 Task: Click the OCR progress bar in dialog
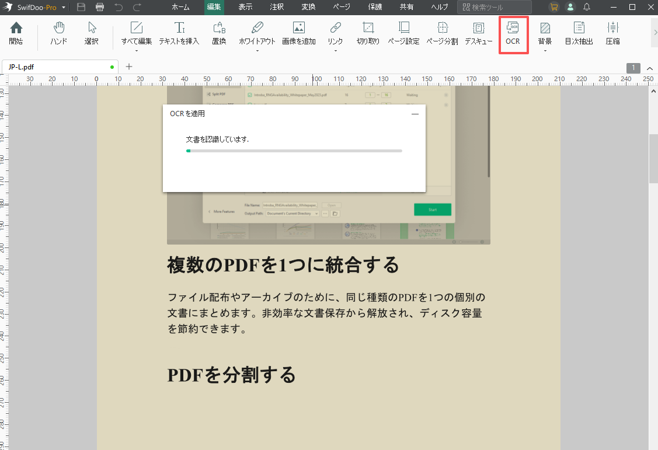294,151
